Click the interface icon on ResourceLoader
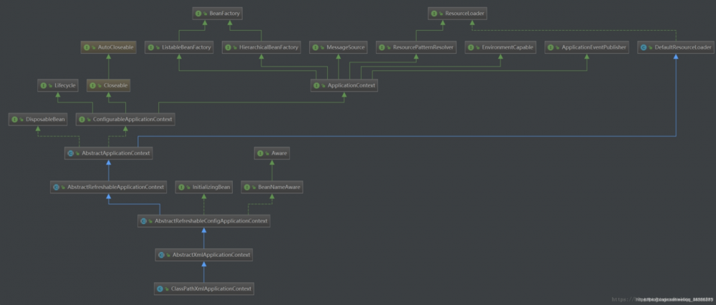The width and height of the screenshot is (716, 305). 435,14
